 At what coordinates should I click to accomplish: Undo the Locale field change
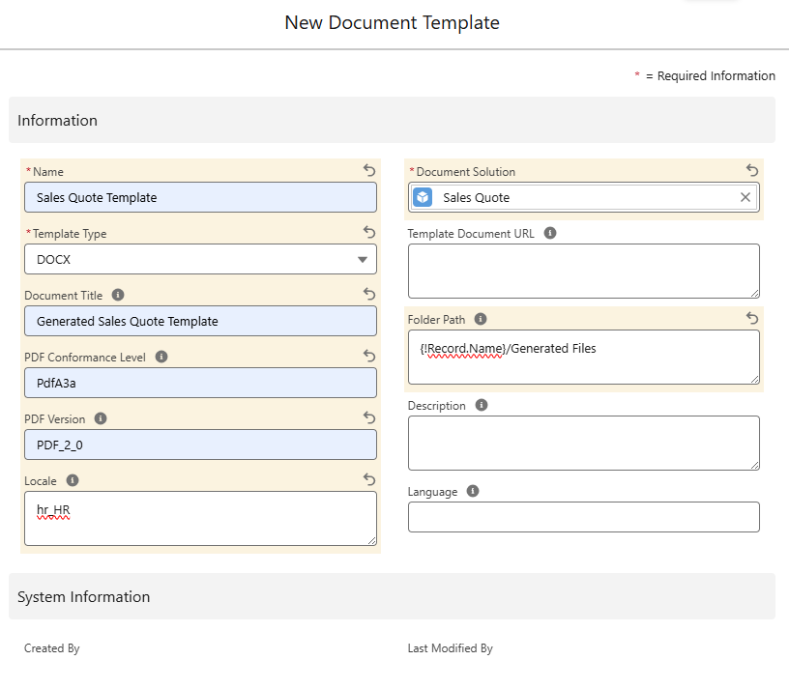pyautogui.click(x=369, y=479)
